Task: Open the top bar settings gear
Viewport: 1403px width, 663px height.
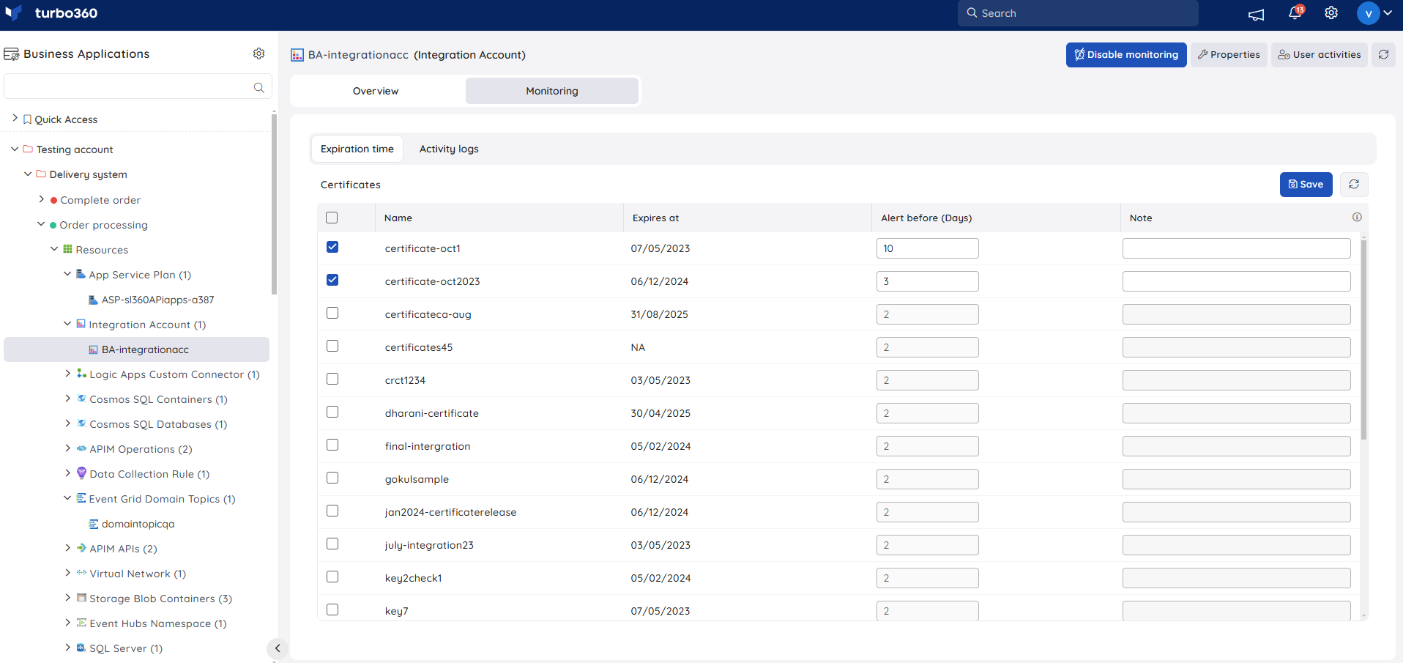Action: point(1331,13)
